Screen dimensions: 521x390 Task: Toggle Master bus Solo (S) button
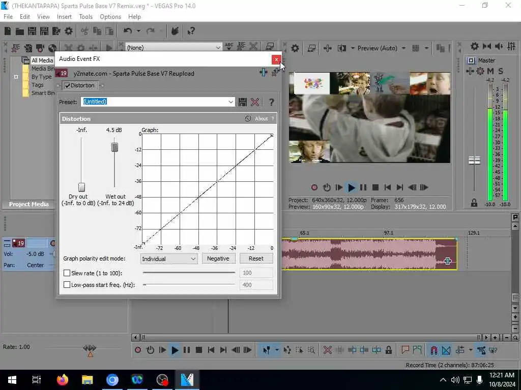click(501, 71)
